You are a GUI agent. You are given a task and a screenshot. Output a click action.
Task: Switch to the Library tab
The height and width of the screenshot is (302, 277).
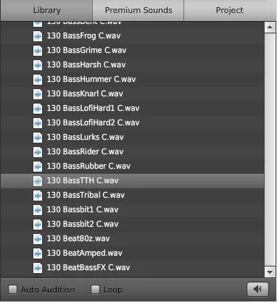coord(46,10)
